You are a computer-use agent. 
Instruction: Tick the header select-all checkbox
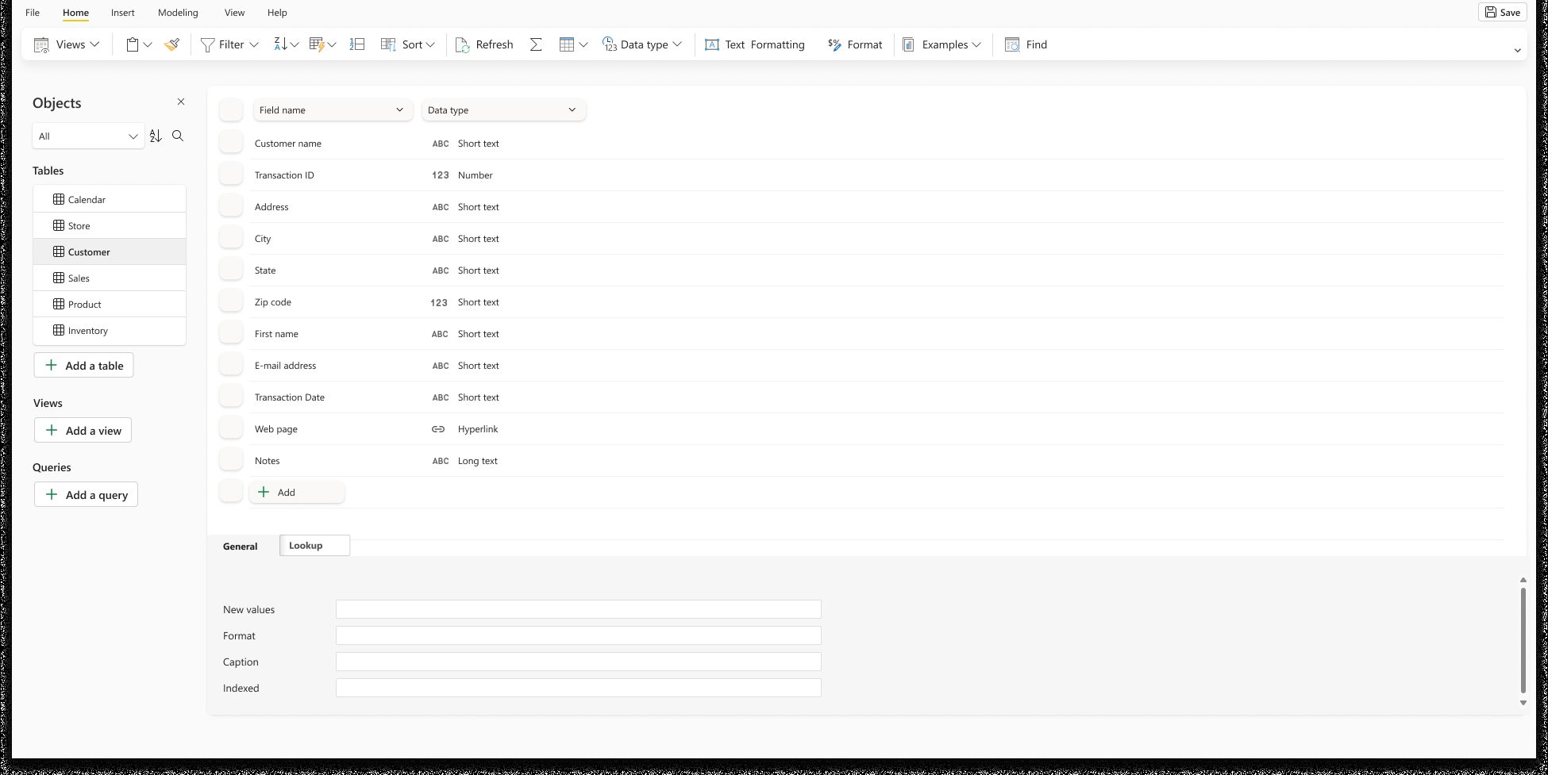231,109
